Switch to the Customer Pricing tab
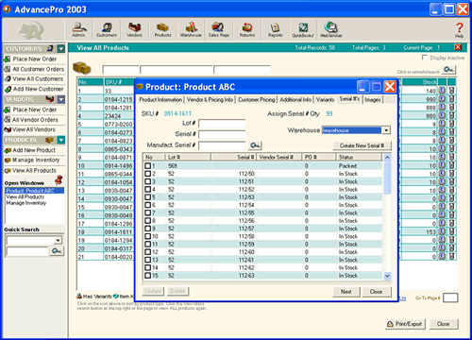 [x=257, y=99]
